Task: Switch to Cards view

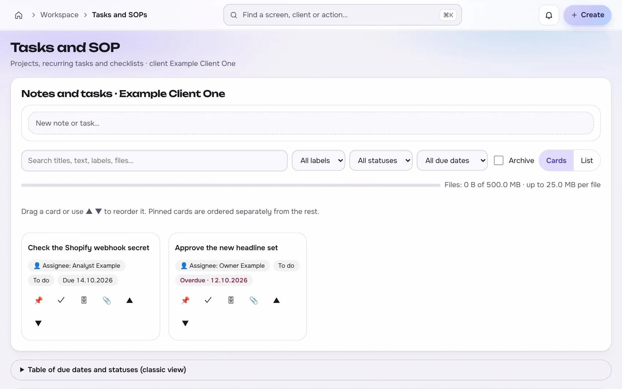Action: pos(556,160)
